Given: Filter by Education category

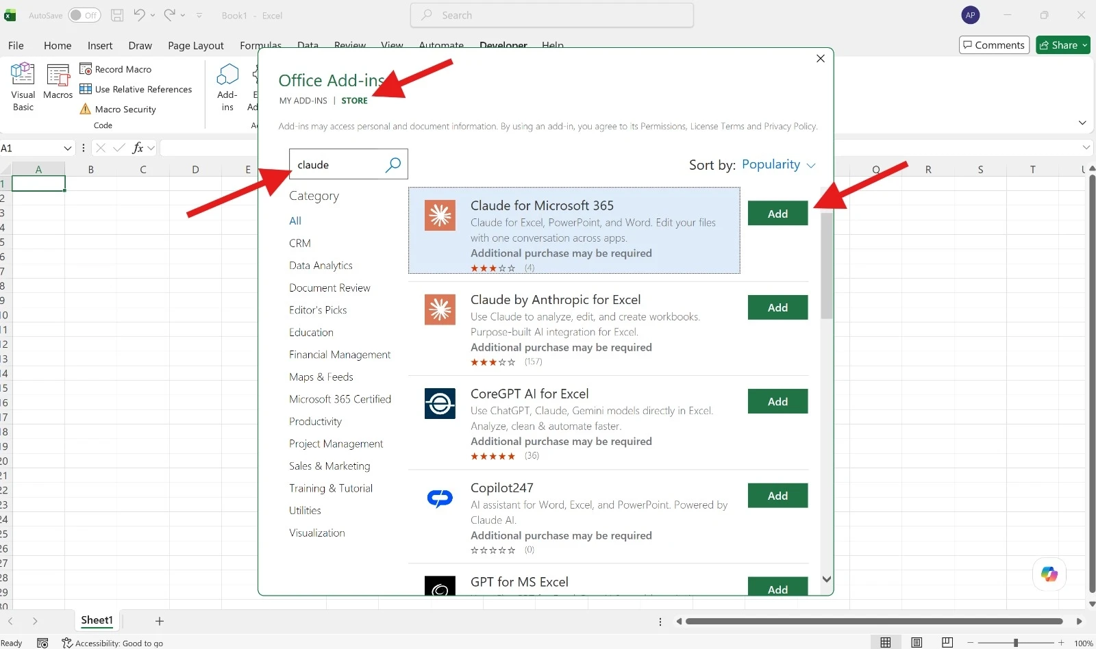Looking at the screenshot, I should [x=311, y=332].
